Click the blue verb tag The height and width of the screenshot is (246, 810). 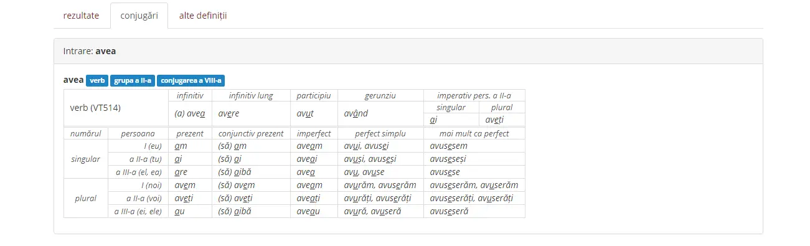97,80
